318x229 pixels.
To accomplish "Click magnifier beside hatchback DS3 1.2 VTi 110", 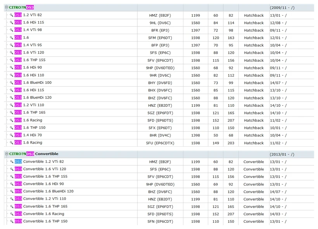I will click(x=12, y=105).
